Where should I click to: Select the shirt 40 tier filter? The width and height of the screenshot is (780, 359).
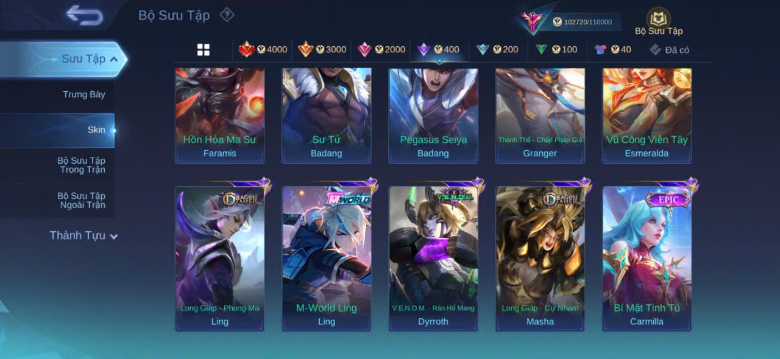pos(612,49)
